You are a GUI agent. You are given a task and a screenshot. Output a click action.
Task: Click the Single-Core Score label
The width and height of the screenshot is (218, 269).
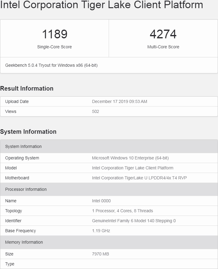(54, 47)
